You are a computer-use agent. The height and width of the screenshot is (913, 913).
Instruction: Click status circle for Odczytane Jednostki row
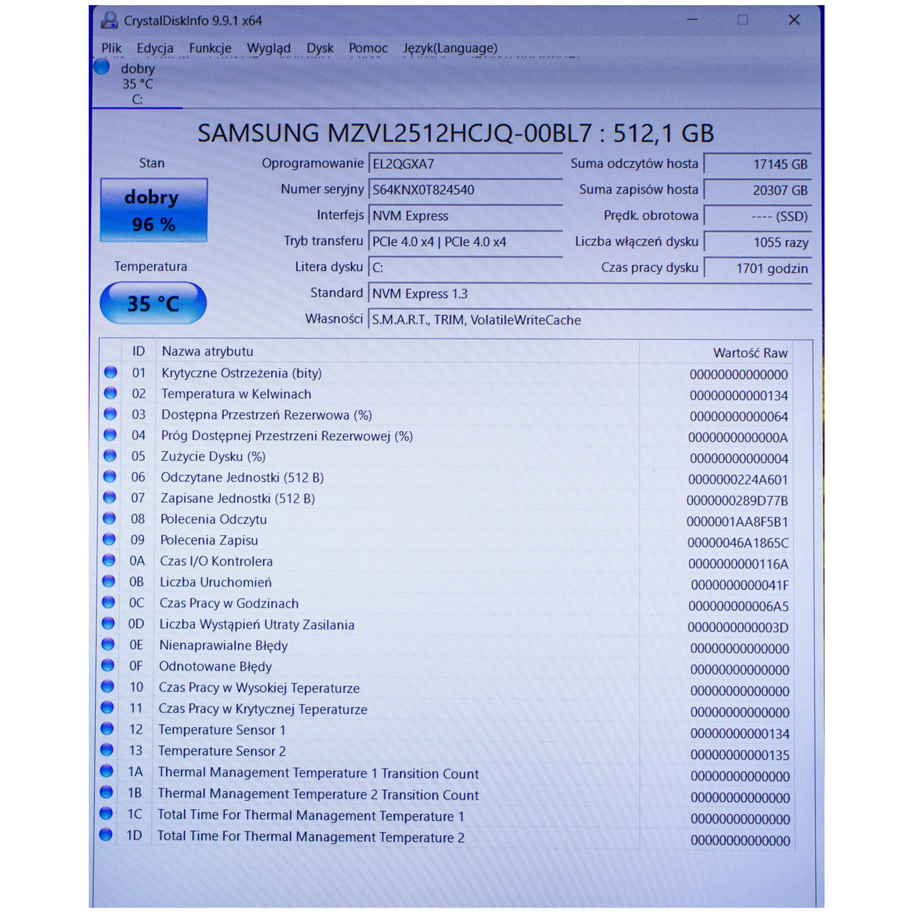[x=110, y=477]
